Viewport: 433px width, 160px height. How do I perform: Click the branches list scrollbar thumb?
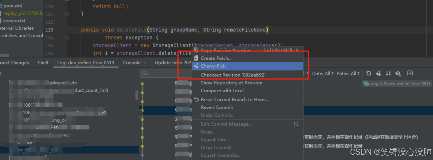(137, 95)
